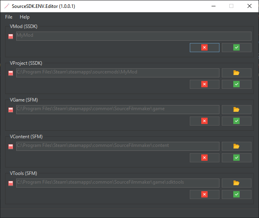Open the File menu
The width and height of the screenshot is (259, 218).
point(9,17)
